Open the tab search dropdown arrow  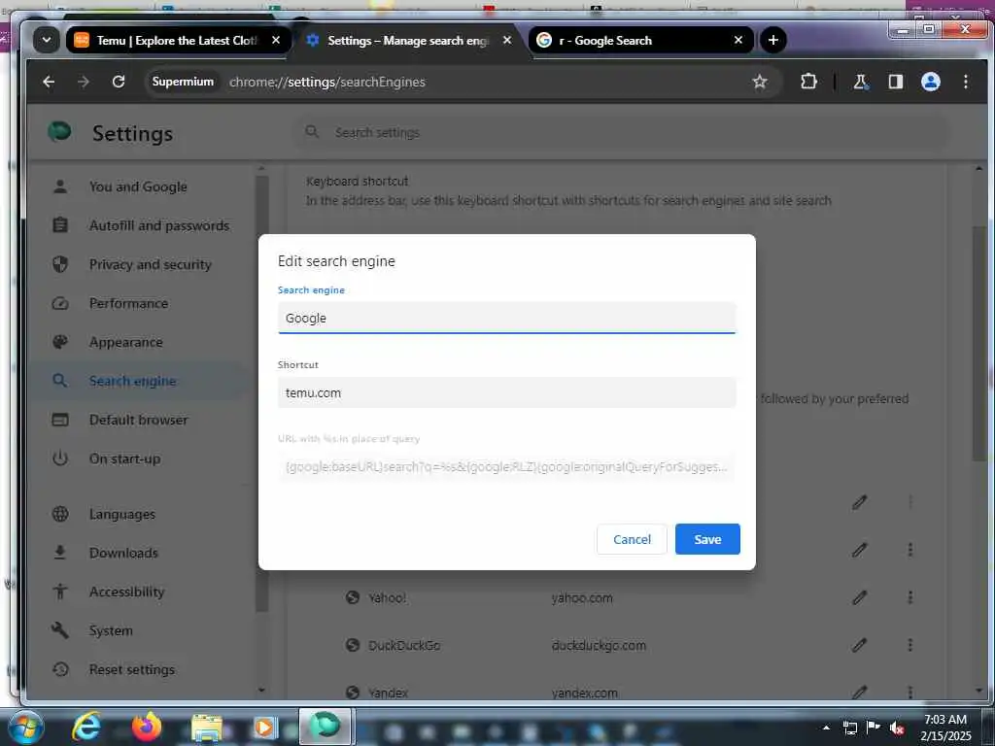(x=47, y=40)
